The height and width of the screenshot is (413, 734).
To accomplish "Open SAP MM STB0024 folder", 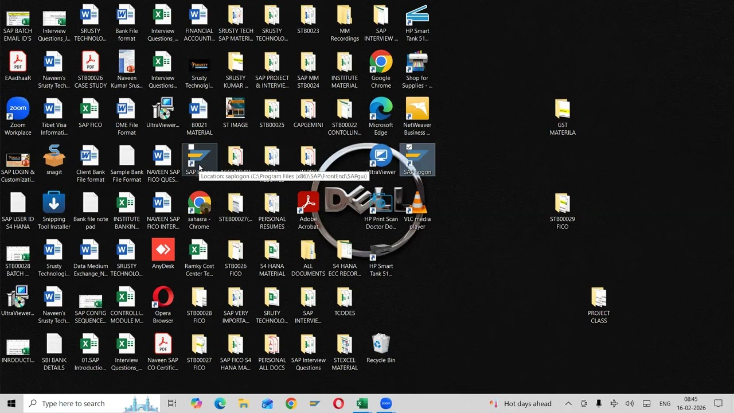I will tap(308, 70).
